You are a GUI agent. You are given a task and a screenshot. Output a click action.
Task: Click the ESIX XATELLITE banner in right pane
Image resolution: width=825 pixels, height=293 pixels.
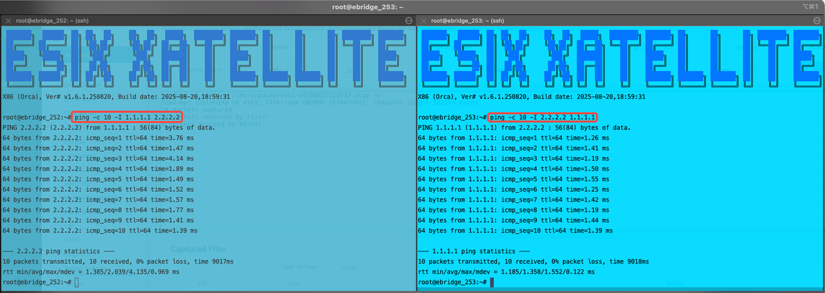tap(620, 58)
